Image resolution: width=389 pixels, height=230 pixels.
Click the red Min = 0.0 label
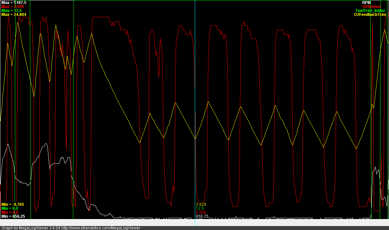pos(10,212)
